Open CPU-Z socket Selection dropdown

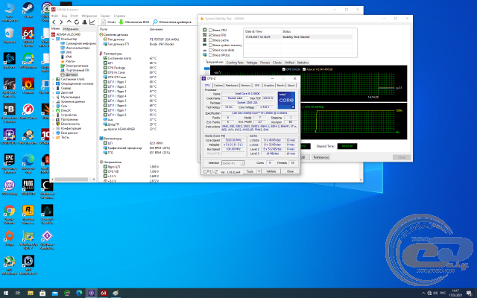[x=233, y=163]
